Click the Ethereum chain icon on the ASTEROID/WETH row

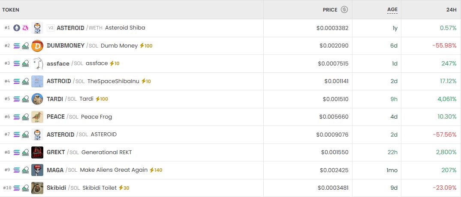[x=17, y=28]
